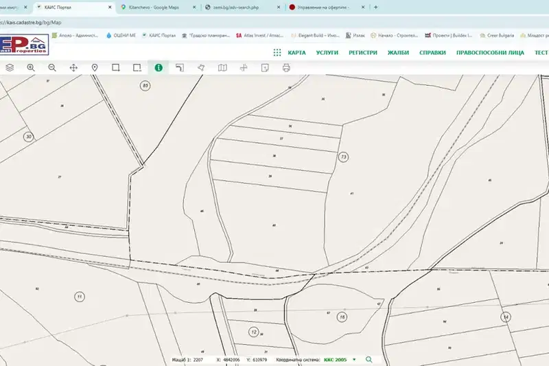Open the folded map icon tool
This screenshot has width=549, height=366.
pyautogui.click(x=222, y=67)
